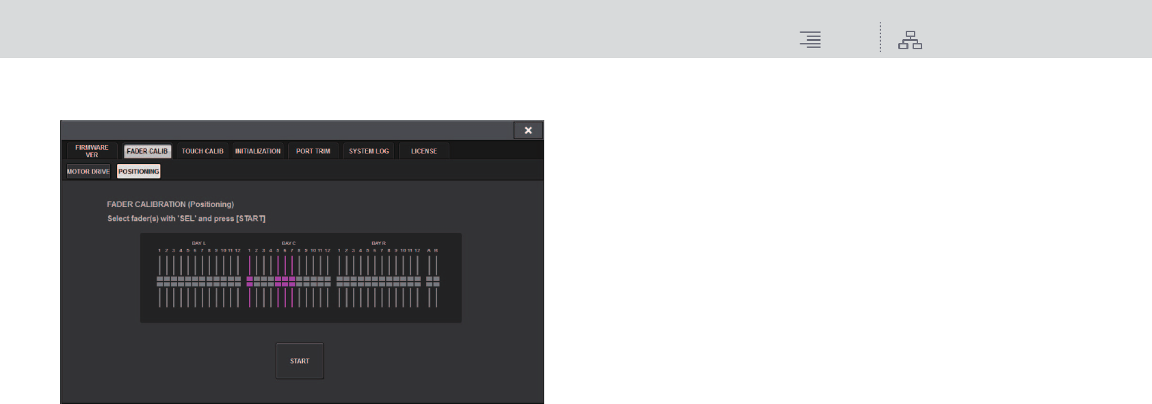Select the MOTOR DRIVE sub-tab
The image size is (1152, 404).
pos(88,172)
